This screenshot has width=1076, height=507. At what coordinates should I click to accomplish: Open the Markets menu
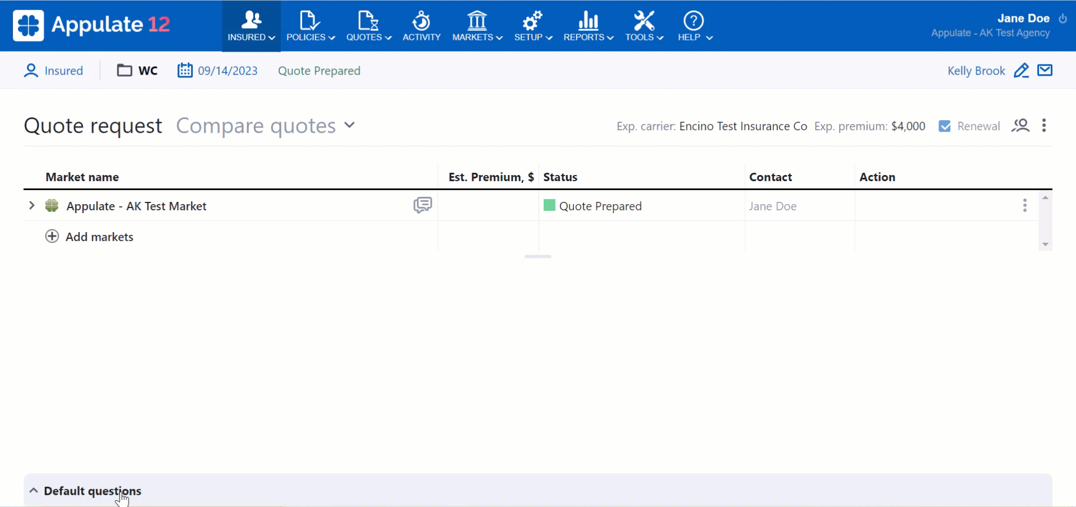coord(477,26)
